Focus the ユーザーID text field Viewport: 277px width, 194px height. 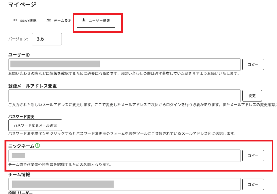tap(124, 65)
